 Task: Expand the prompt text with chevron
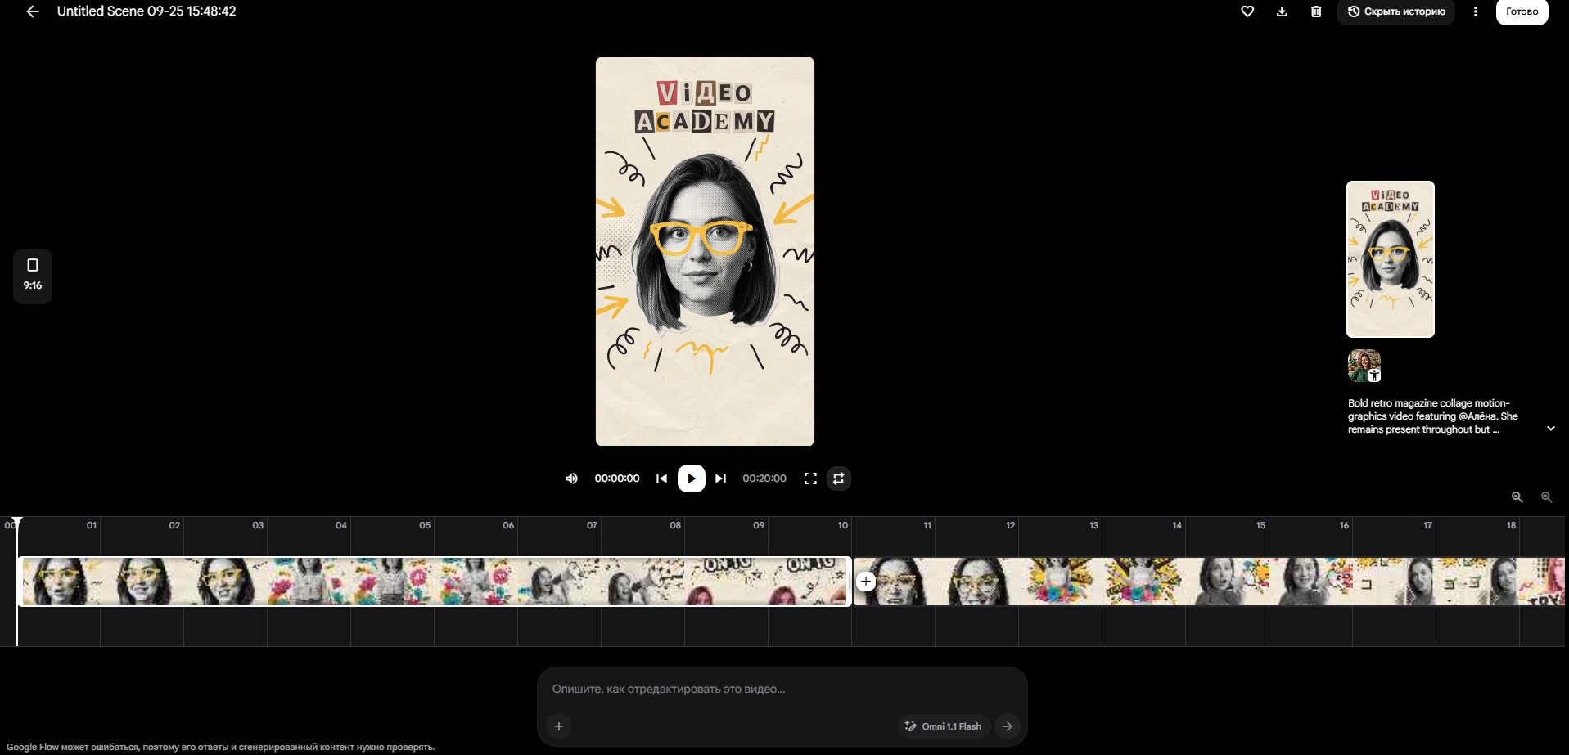tap(1550, 429)
